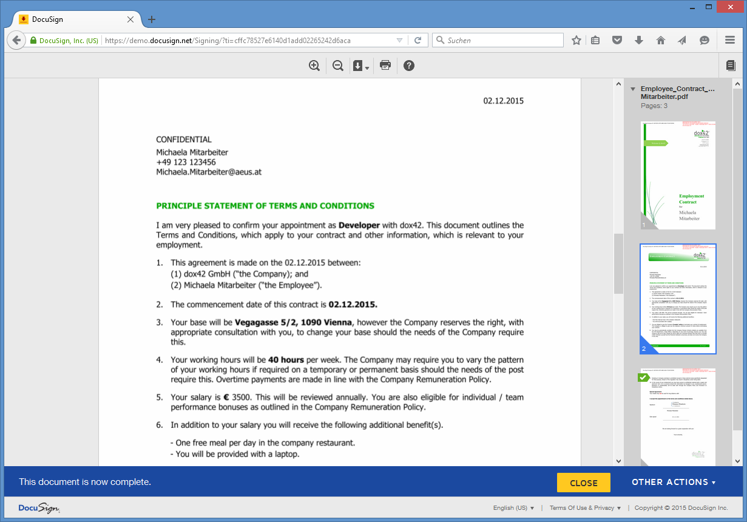Click the search magnifier icon

[x=439, y=41]
